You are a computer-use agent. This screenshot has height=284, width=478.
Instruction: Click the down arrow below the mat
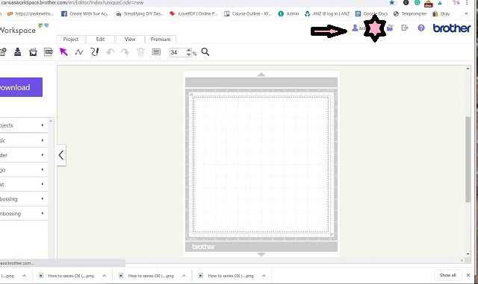(261, 254)
